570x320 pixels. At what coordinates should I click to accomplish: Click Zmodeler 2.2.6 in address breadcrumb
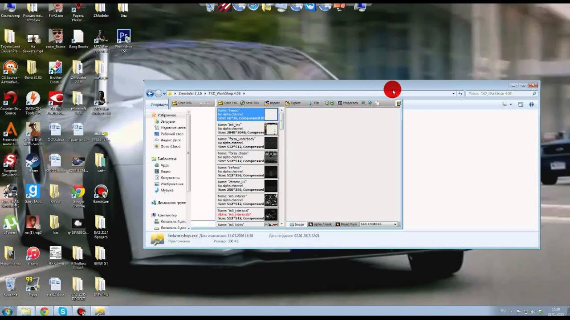coord(190,94)
